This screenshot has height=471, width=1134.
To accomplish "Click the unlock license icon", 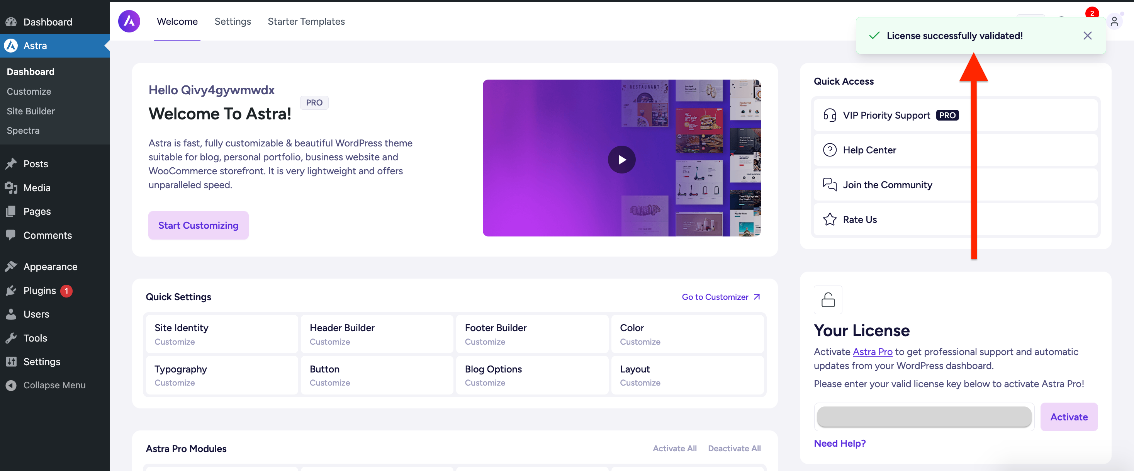I will [828, 300].
